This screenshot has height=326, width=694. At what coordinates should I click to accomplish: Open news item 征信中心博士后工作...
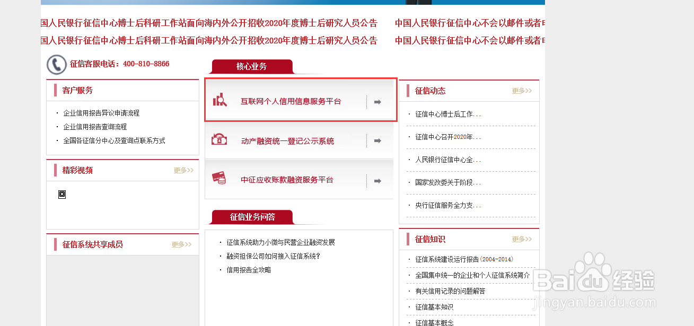pyautogui.click(x=448, y=114)
